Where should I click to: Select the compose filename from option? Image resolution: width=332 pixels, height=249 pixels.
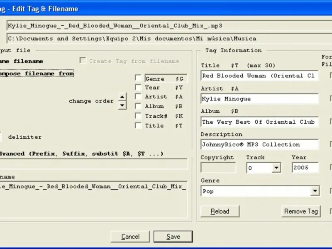[37, 73]
